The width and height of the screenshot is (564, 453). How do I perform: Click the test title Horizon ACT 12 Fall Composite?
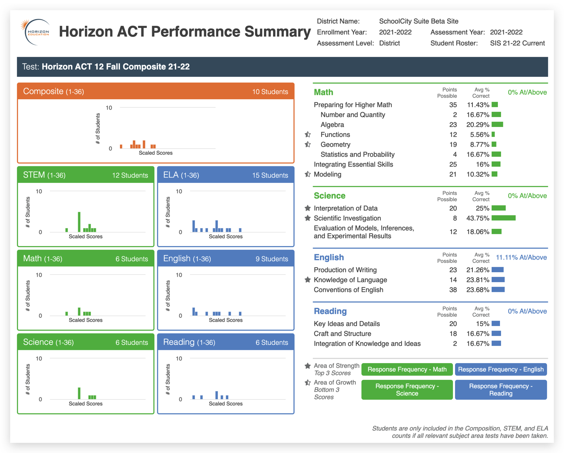point(116,67)
